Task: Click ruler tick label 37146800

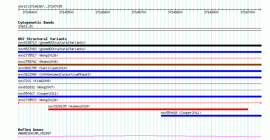Action: tap(175, 12)
